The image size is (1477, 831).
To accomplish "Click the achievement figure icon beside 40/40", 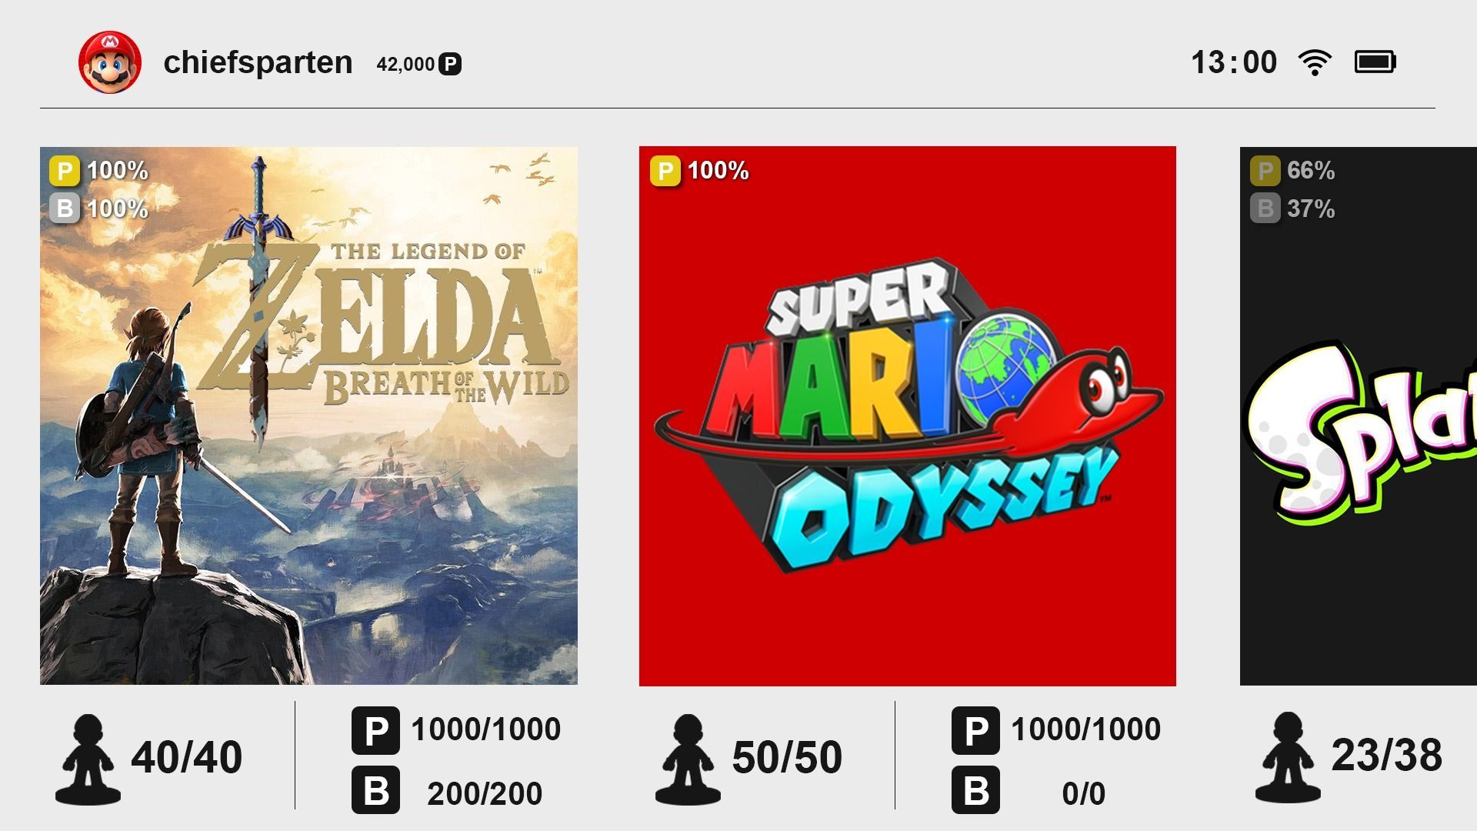I will [x=88, y=759].
